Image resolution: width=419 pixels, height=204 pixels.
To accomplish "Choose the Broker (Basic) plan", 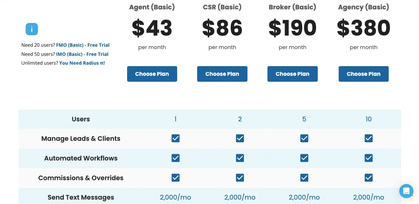I will pyautogui.click(x=292, y=74).
